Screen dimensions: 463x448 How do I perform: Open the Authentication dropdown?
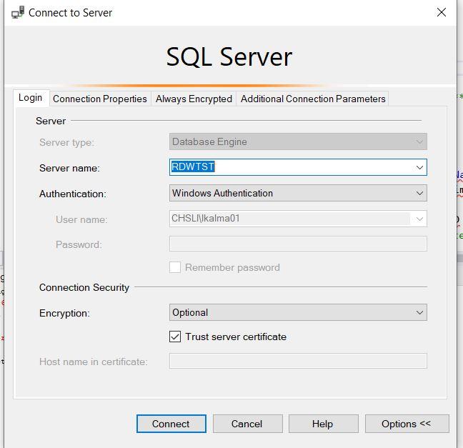tap(298, 193)
